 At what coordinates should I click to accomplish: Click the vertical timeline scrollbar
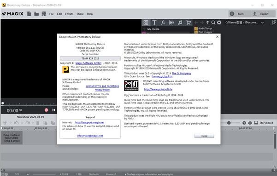coord(275,141)
